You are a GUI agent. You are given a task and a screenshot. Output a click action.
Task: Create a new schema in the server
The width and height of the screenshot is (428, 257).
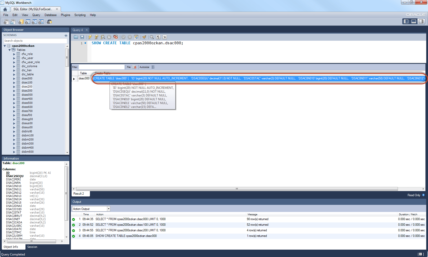21,22
